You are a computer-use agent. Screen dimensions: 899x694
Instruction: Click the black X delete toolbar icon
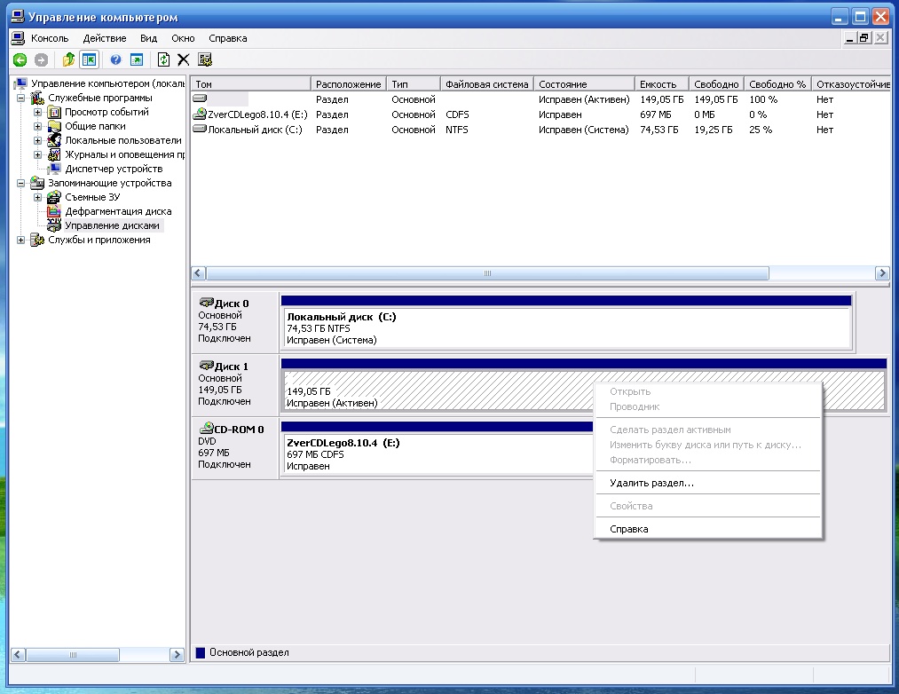(x=184, y=59)
